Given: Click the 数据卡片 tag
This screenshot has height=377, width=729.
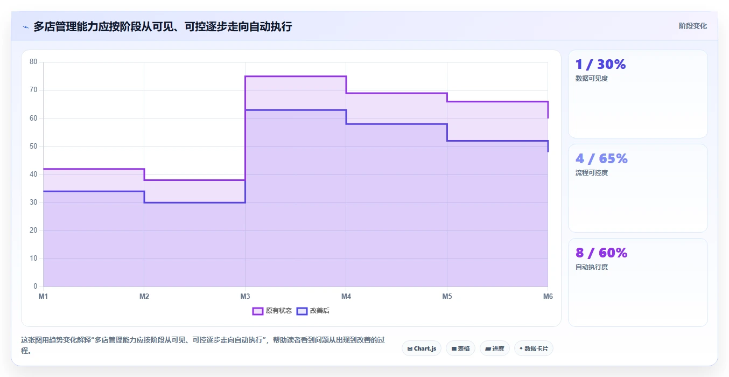Looking at the screenshot, I should [534, 348].
